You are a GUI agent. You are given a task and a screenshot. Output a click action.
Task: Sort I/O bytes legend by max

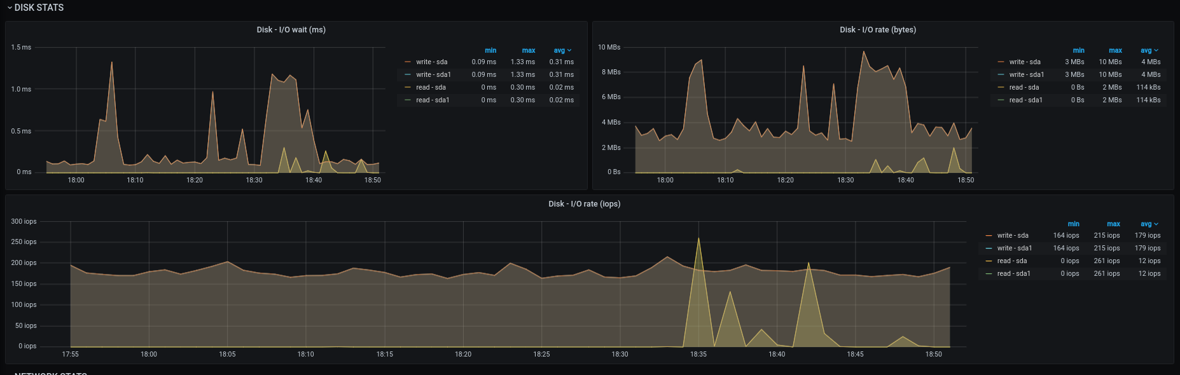point(1115,50)
